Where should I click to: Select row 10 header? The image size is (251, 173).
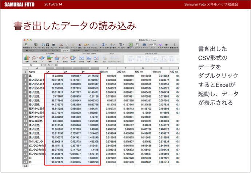[25, 109]
